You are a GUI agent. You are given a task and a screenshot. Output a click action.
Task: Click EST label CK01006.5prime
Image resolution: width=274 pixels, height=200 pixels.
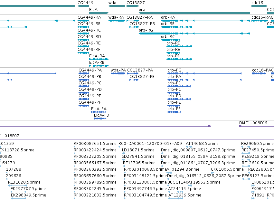pyautogui.click(x=227, y=170)
